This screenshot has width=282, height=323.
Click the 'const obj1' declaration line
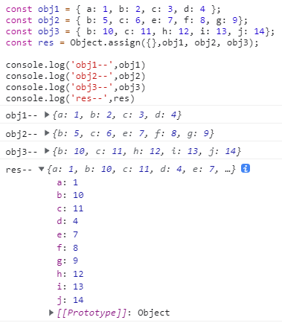coord(113,10)
